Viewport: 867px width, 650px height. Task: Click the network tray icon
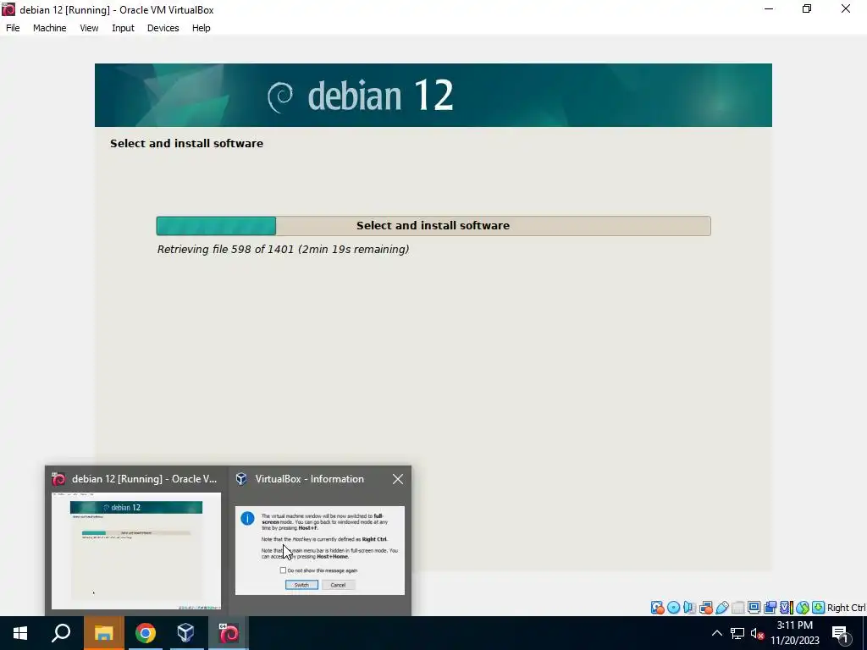click(737, 633)
